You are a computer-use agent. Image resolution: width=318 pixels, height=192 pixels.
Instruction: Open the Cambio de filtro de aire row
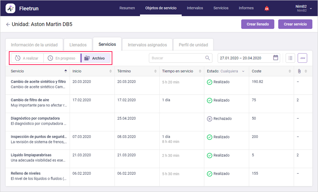point(159,104)
